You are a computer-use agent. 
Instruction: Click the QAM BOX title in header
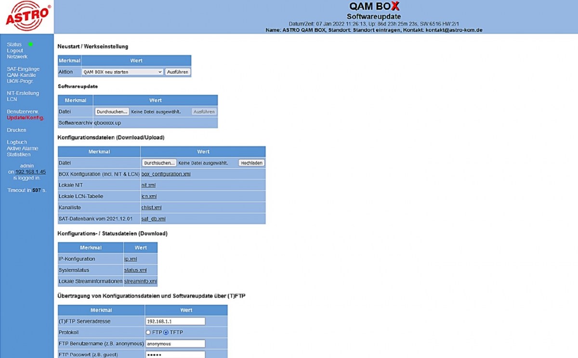[374, 7]
